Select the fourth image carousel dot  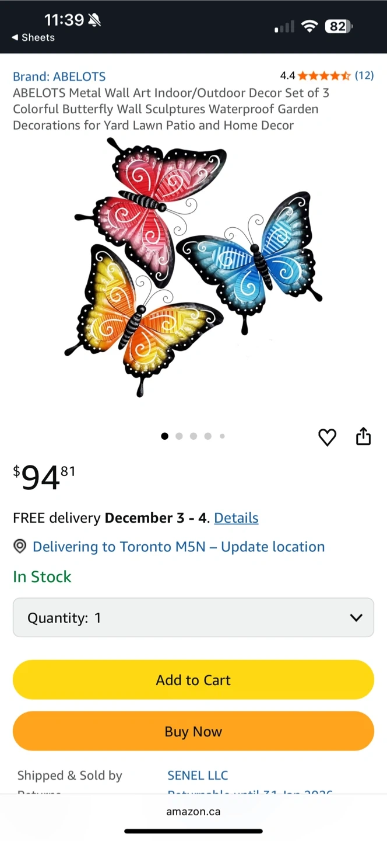(x=207, y=436)
